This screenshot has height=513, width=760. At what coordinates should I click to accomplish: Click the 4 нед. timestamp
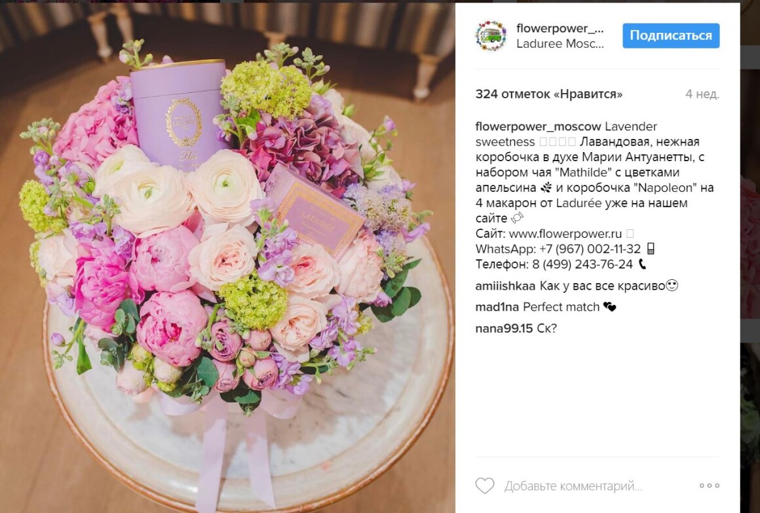702,94
